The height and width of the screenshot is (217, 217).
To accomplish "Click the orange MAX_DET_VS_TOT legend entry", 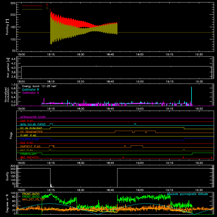I will coord(33,199).
